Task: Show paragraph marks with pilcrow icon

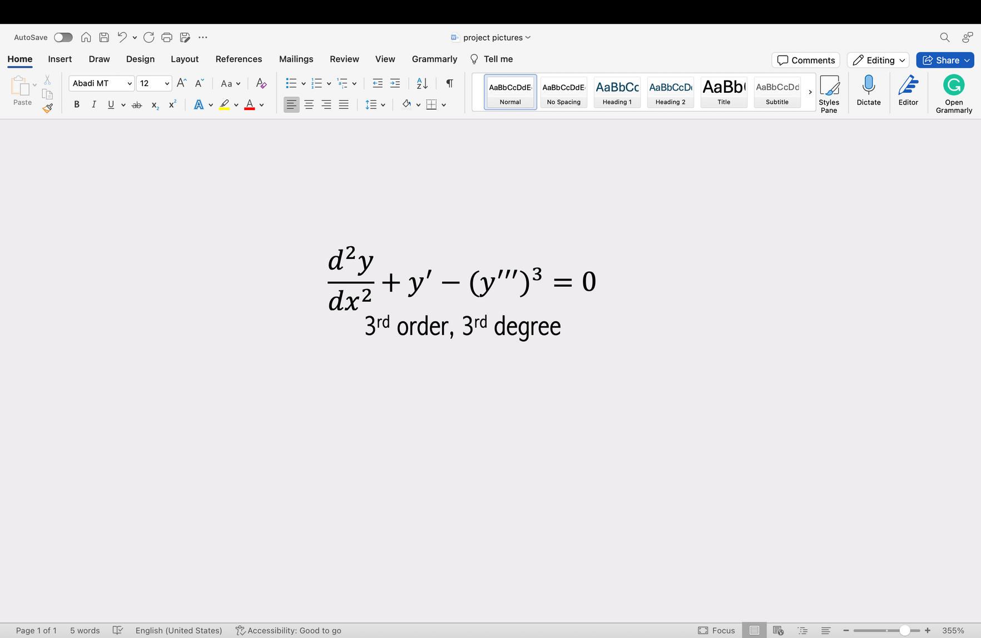Action: coord(449,83)
